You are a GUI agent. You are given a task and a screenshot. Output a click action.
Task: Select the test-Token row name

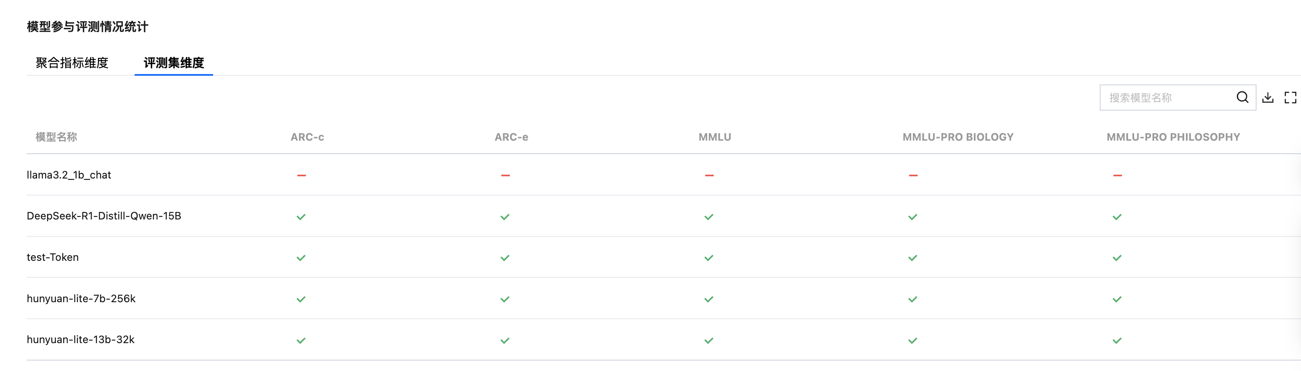(x=53, y=257)
